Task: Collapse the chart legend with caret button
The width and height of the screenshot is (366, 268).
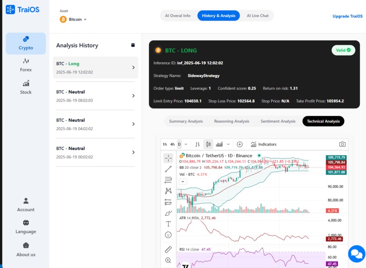Action: [x=183, y=181]
